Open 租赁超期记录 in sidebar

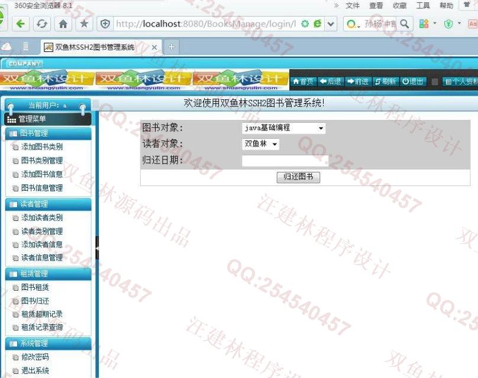click(42, 314)
